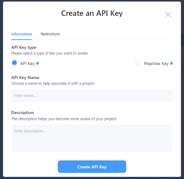
Task: Click the "Choose a name to help" helper text
Action: (53, 83)
